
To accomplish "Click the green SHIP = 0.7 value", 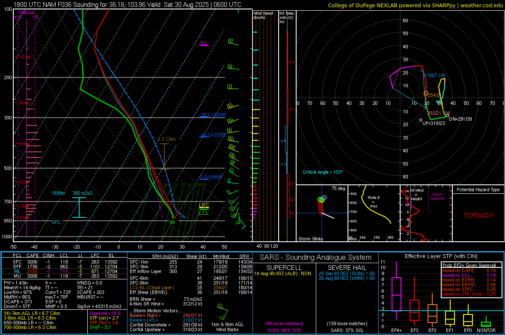I will tap(100, 327).
